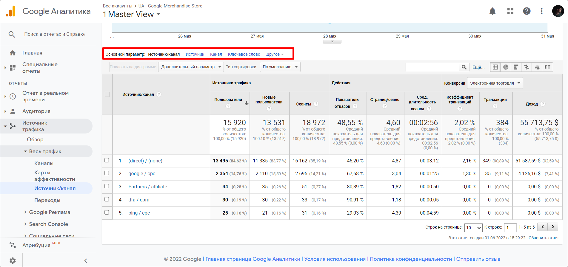Select the Ключевое слово primary dimension
The width and height of the screenshot is (568, 267).
[x=244, y=54]
